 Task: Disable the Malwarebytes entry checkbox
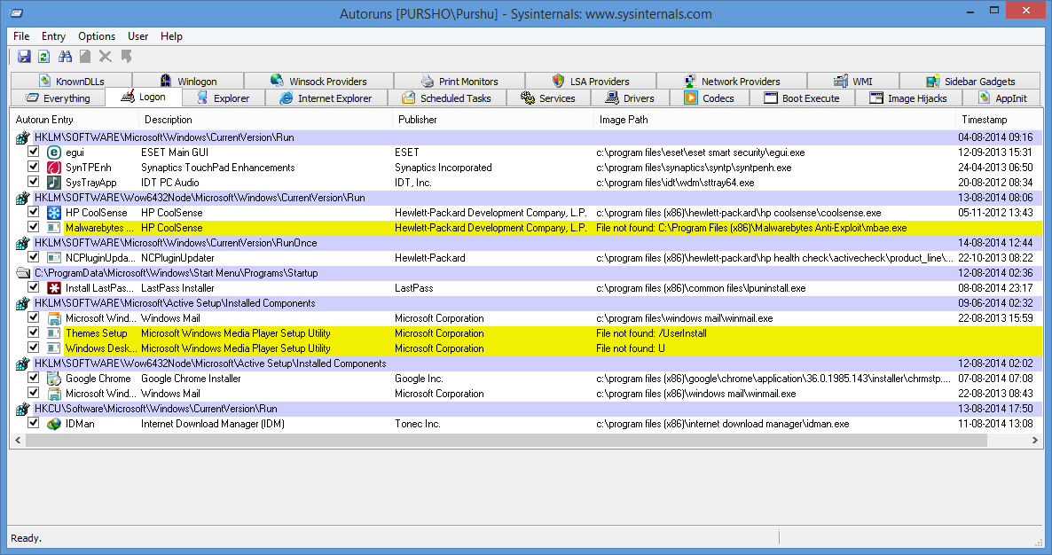(34, 228)
